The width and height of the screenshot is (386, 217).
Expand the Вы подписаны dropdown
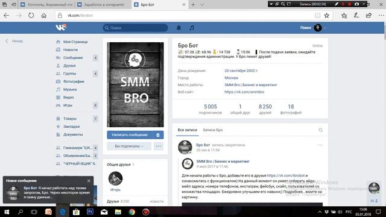[129, 146]
